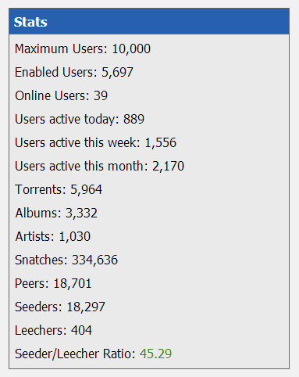Select the Artists: 1,030 line

point(53,236)
